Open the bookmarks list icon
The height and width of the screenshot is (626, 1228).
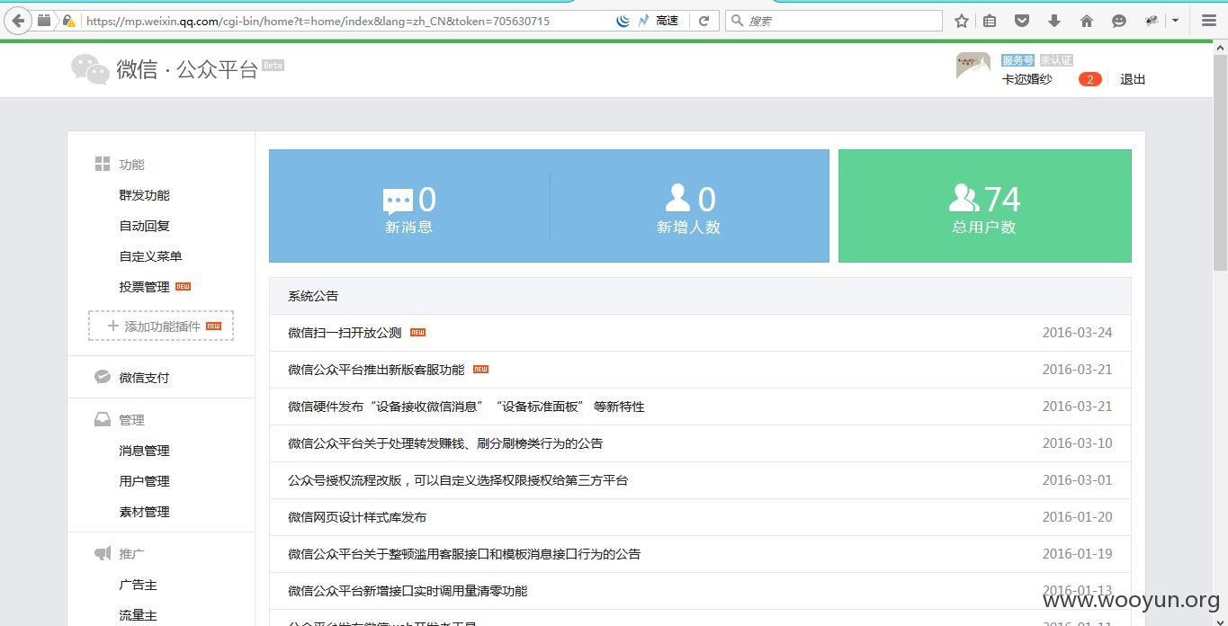[990, 21]
